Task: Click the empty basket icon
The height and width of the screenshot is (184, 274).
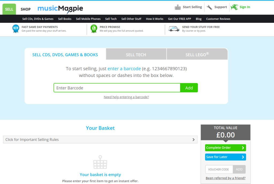Action: pos(100,162)
